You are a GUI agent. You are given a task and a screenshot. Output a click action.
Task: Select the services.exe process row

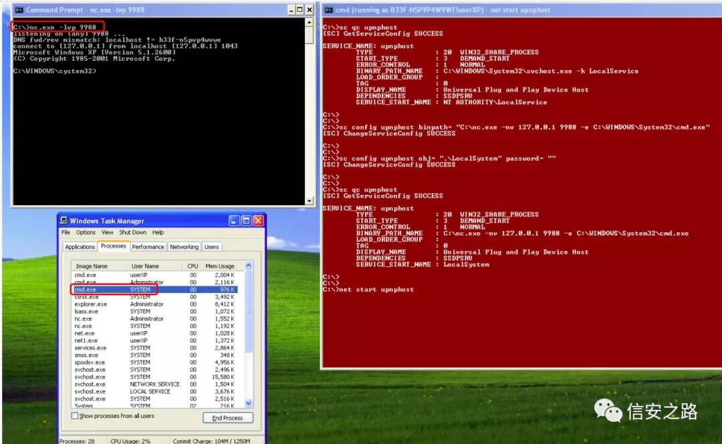[154, 348]
